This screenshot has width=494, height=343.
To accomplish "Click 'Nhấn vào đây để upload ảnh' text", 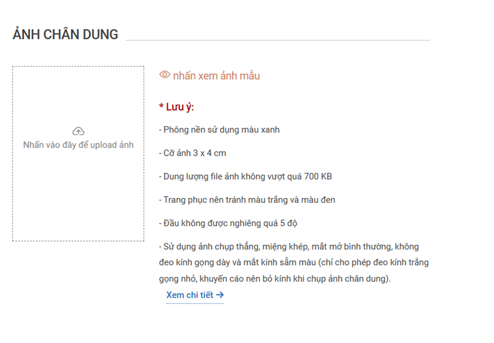I will (x=78, y=145).
